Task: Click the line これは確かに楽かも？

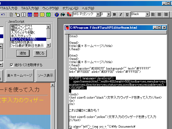Action: pyautogui.click(x=84, y=110)
